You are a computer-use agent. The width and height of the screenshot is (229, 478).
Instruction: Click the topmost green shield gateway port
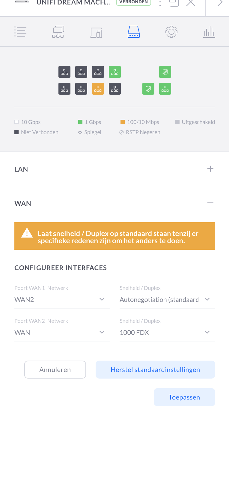click(x=165, y=72)
